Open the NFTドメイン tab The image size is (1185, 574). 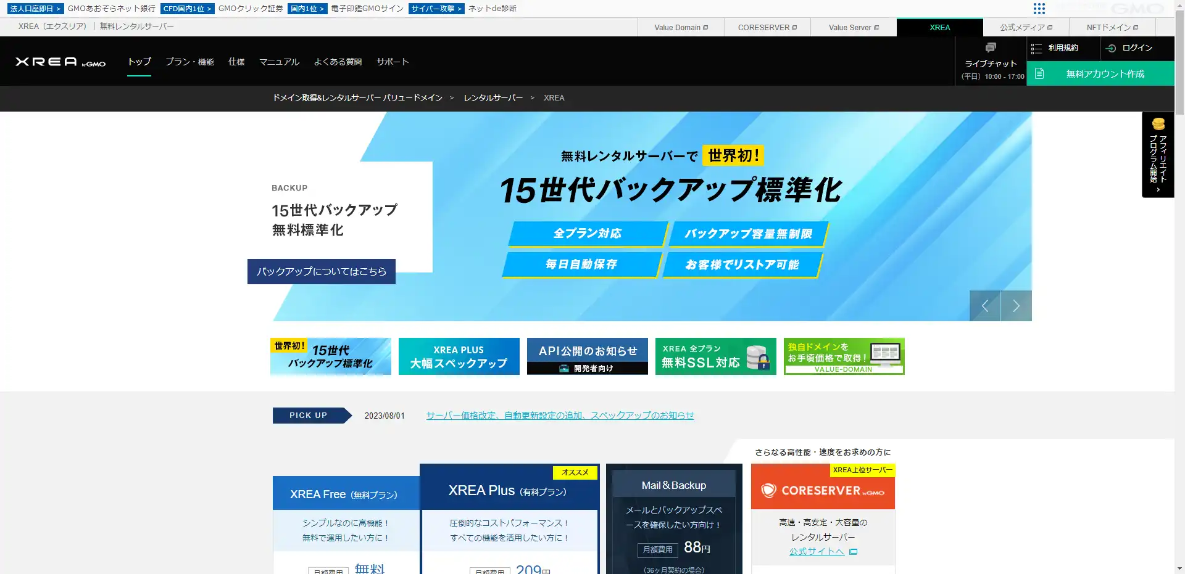point(1113,27)
